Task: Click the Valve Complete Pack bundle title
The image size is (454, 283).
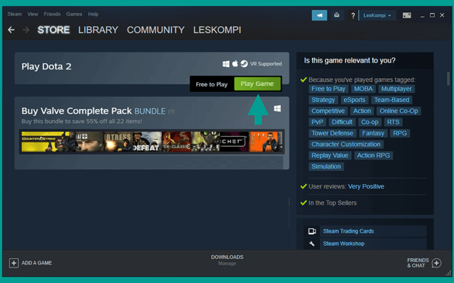Action: tap(77, 111)
